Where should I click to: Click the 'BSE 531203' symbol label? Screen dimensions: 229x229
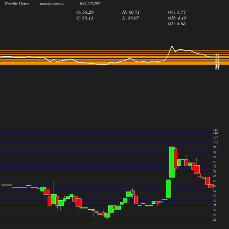pyautogui.click(x=90, y=3)
